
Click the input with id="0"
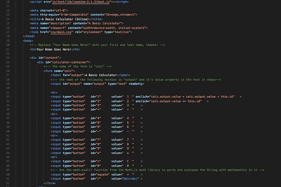[96, 166]
